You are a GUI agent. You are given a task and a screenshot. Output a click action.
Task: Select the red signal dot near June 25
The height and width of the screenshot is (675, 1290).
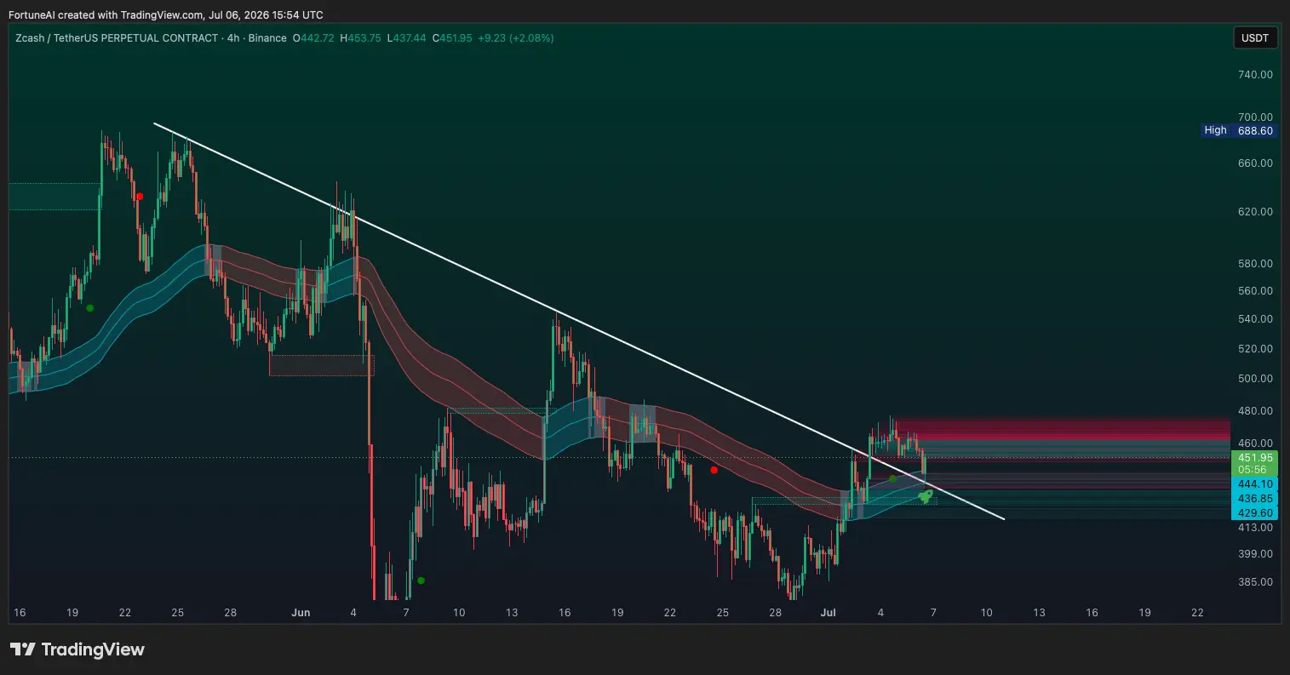pos(714,470)
